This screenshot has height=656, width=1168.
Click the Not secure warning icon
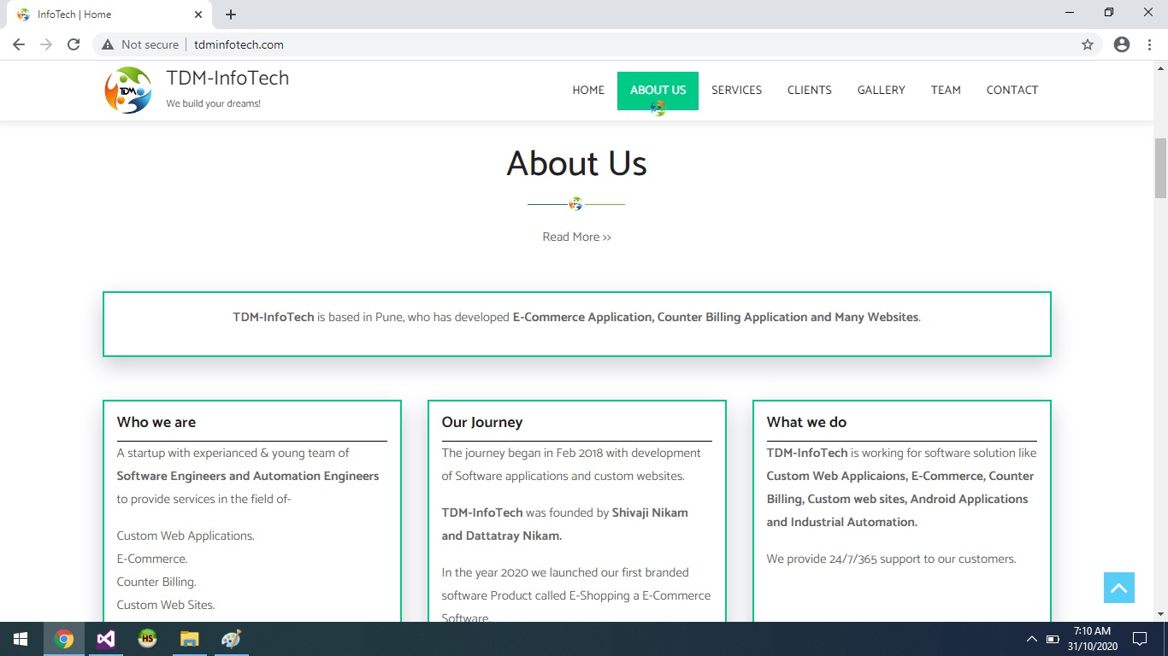click(x=108, y=44)
